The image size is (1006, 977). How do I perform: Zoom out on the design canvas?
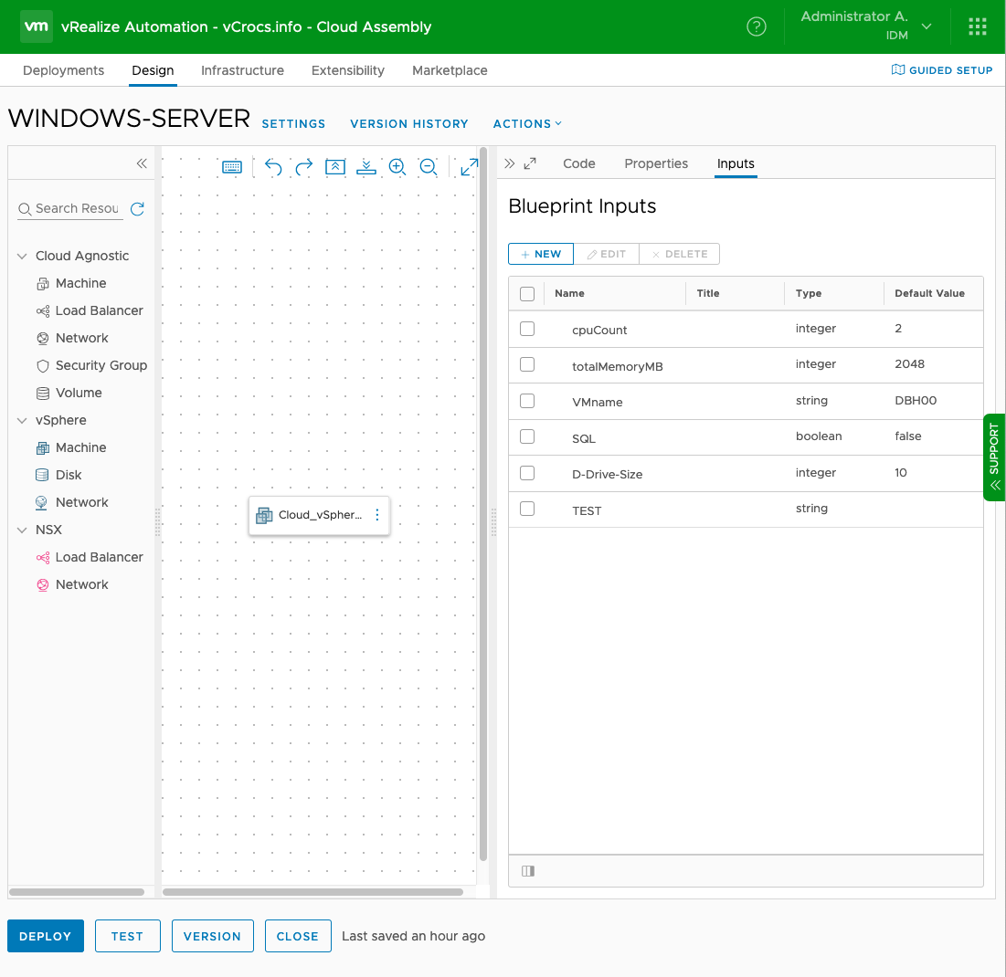[428, 166]
